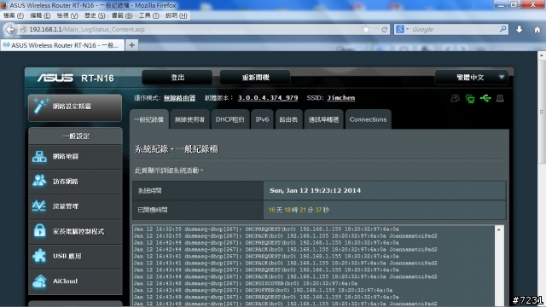Open the downloads arrow icon
Viewport: 546px width, 307px height.
point(520,30)
